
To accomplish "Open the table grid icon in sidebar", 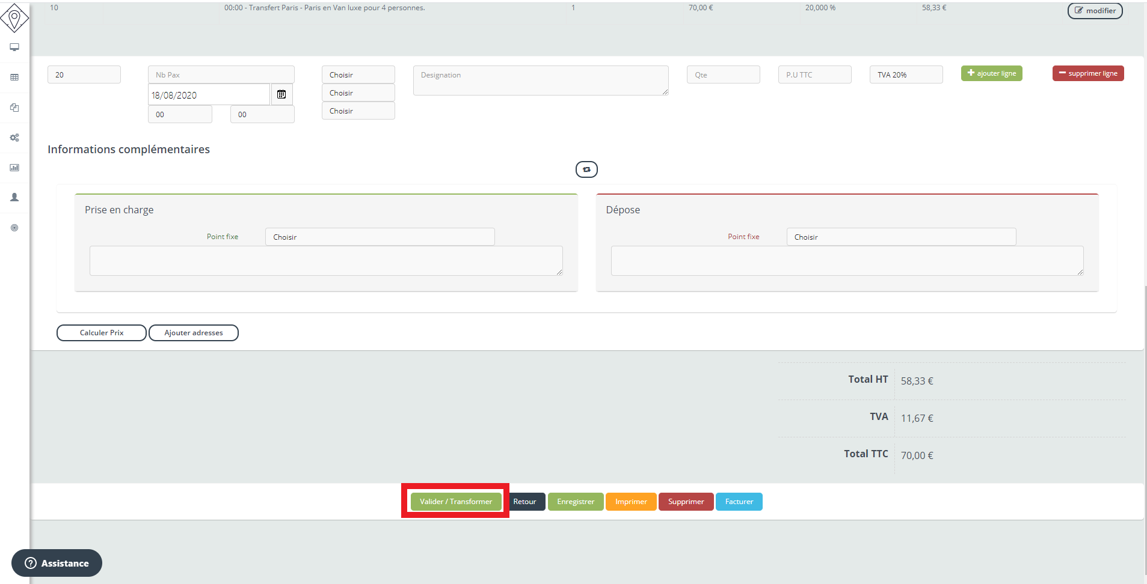I will (x=14, y=78).
